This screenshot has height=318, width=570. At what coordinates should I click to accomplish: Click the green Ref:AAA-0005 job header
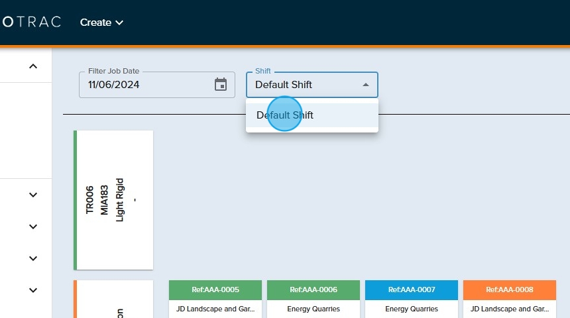[215, 290]
